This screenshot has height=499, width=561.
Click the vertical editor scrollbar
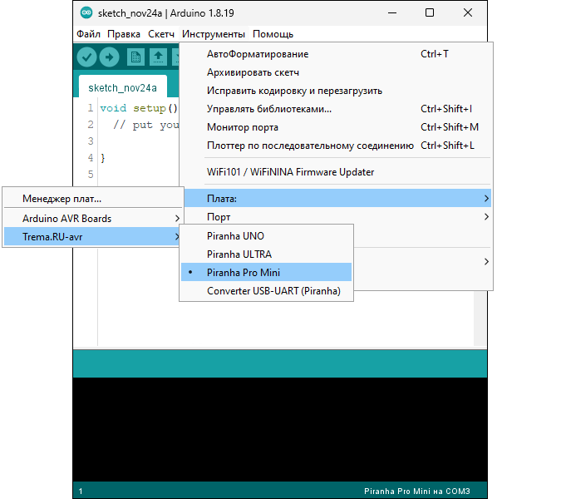pos(480,319)
